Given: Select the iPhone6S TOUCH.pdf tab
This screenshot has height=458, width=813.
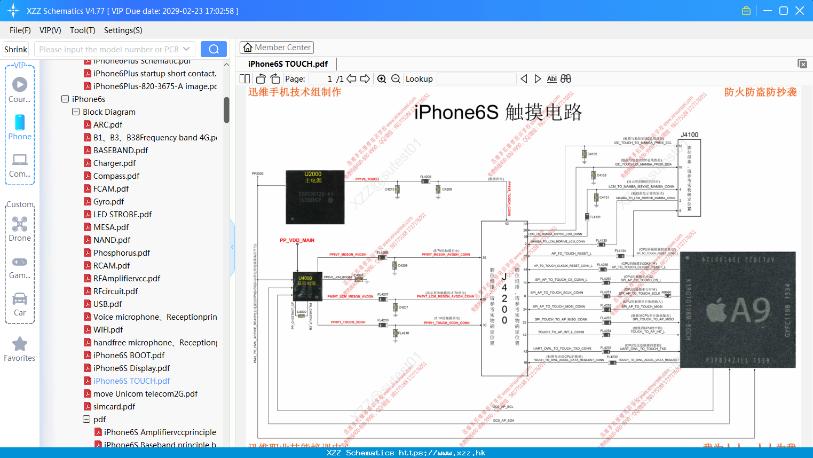Looking at the screenshot, I should pyautogui.click(x=288, y=64).
